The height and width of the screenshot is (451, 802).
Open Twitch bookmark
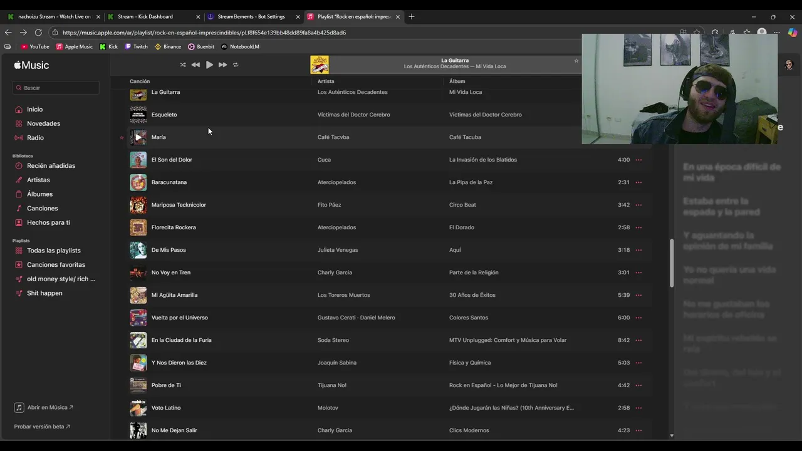(x=136, y=46)
